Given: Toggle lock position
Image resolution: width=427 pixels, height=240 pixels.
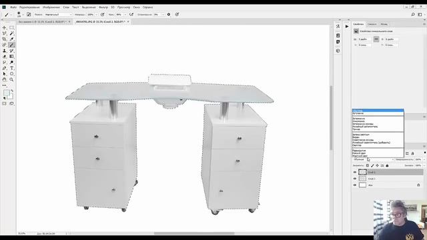Looking at the screenshot, I should (377, 165).
